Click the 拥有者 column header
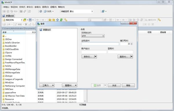This screenshot has width=174, height=111. click(x=163, y=32)
